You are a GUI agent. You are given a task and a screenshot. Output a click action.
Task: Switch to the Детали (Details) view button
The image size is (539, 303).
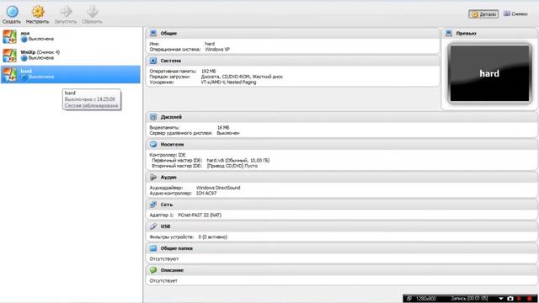click(x=483, y=14)
